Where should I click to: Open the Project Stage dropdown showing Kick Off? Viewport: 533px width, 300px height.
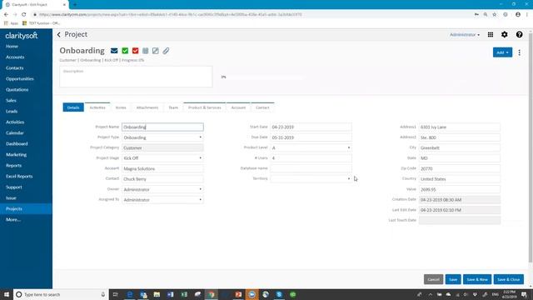point(162,158)
